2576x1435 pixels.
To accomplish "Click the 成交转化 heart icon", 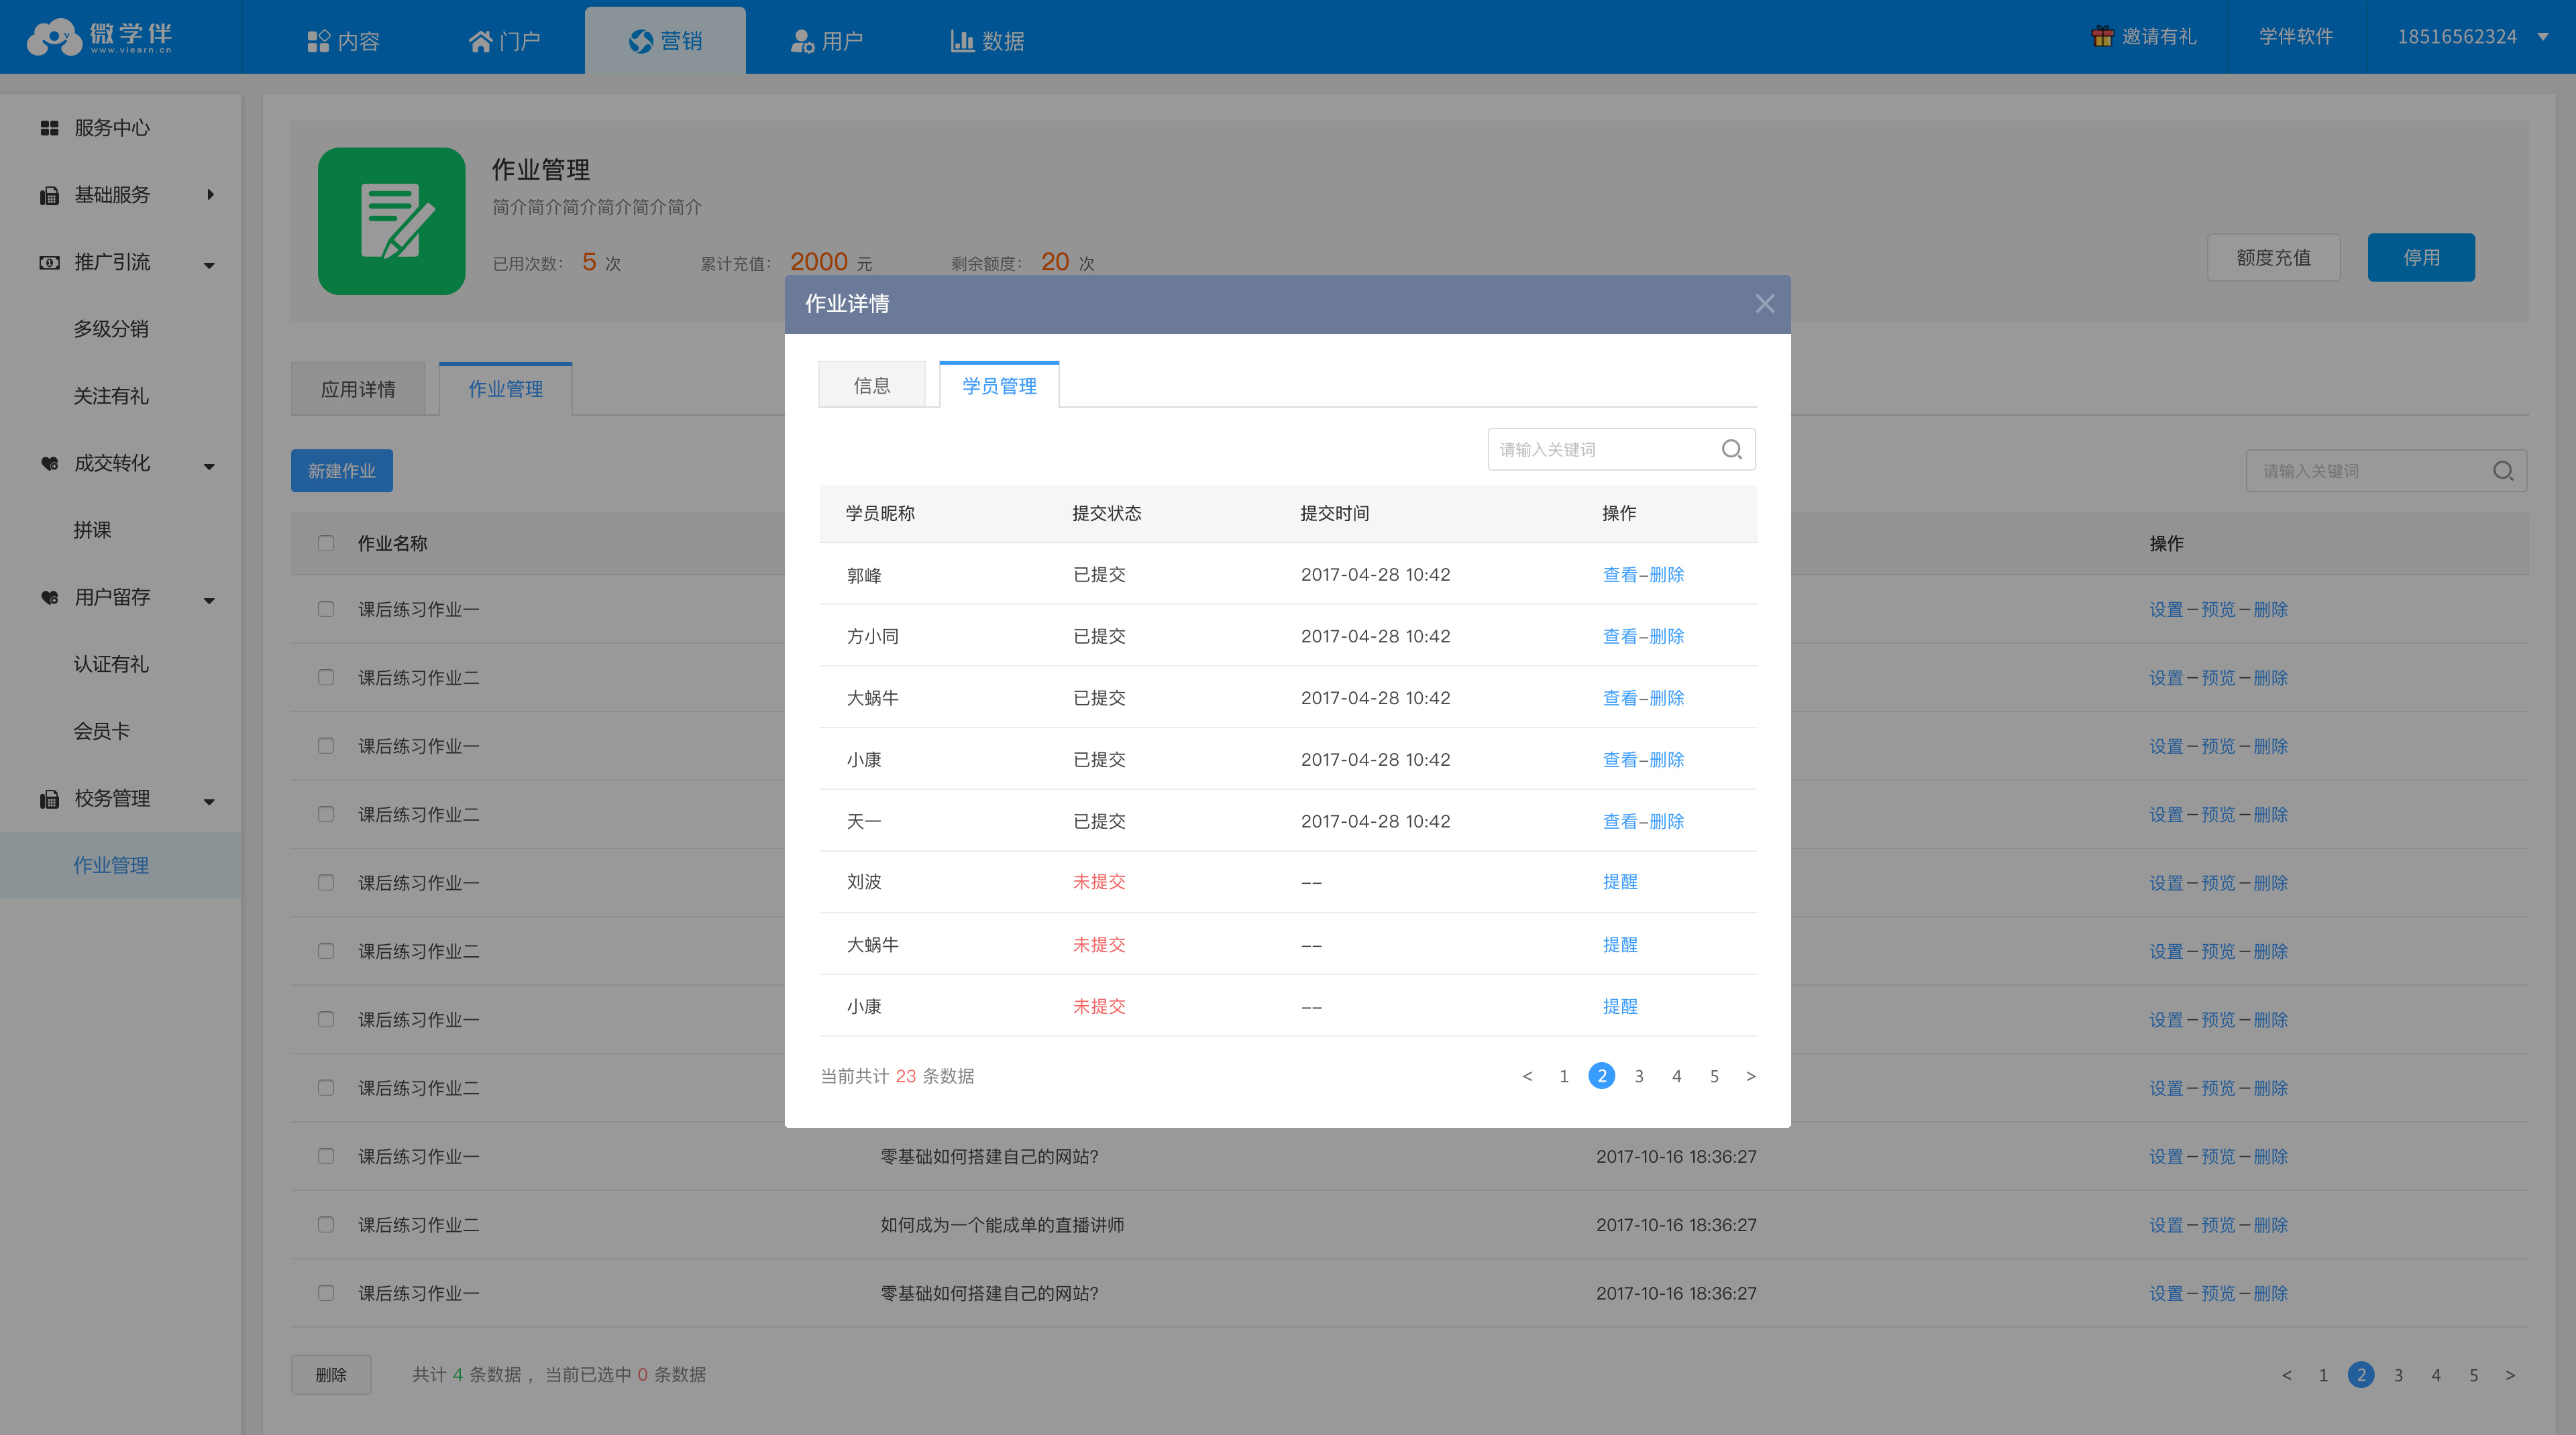I will click(x=49, y=463).
